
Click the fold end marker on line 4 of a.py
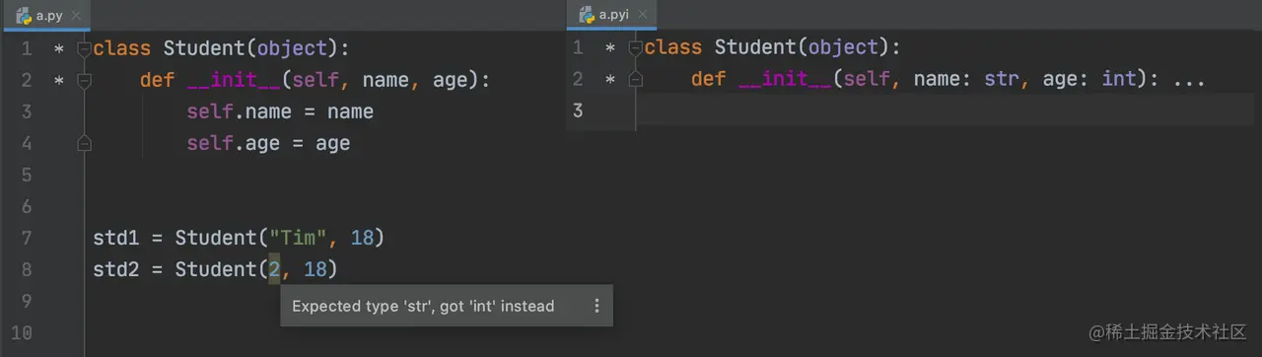(x=84, y=143)
